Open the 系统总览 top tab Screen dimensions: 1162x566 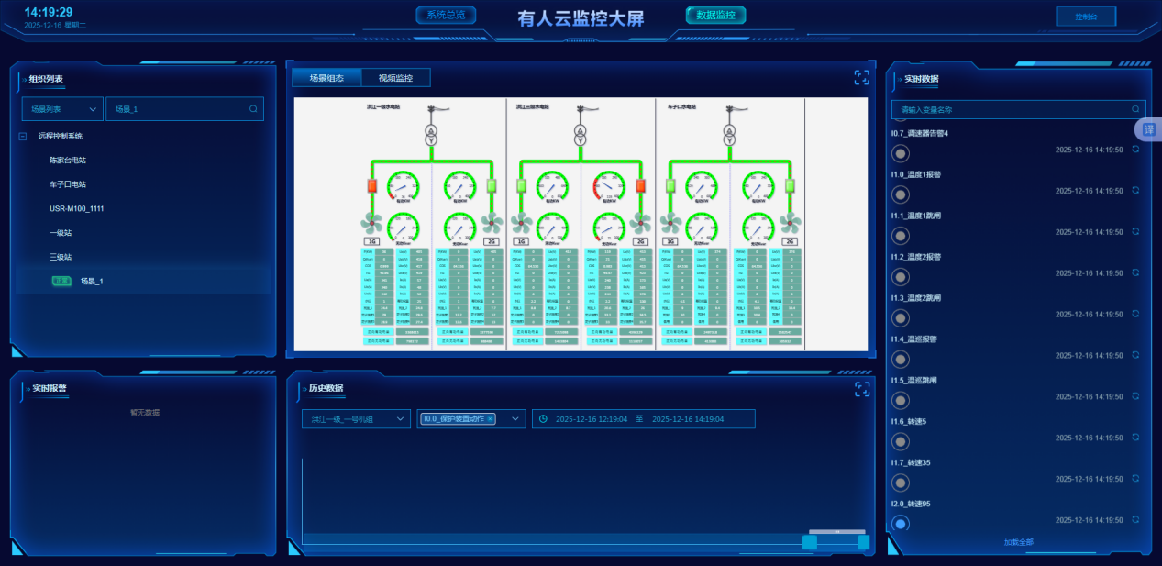coord(446,15)
